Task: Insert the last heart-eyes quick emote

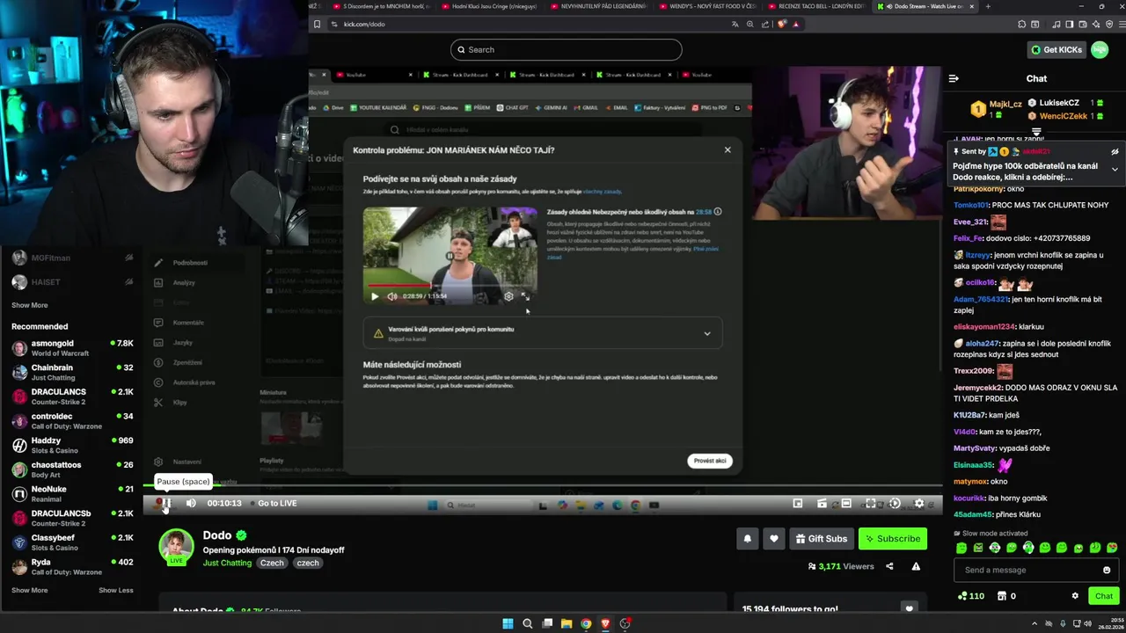Action: click(1112, 548)
